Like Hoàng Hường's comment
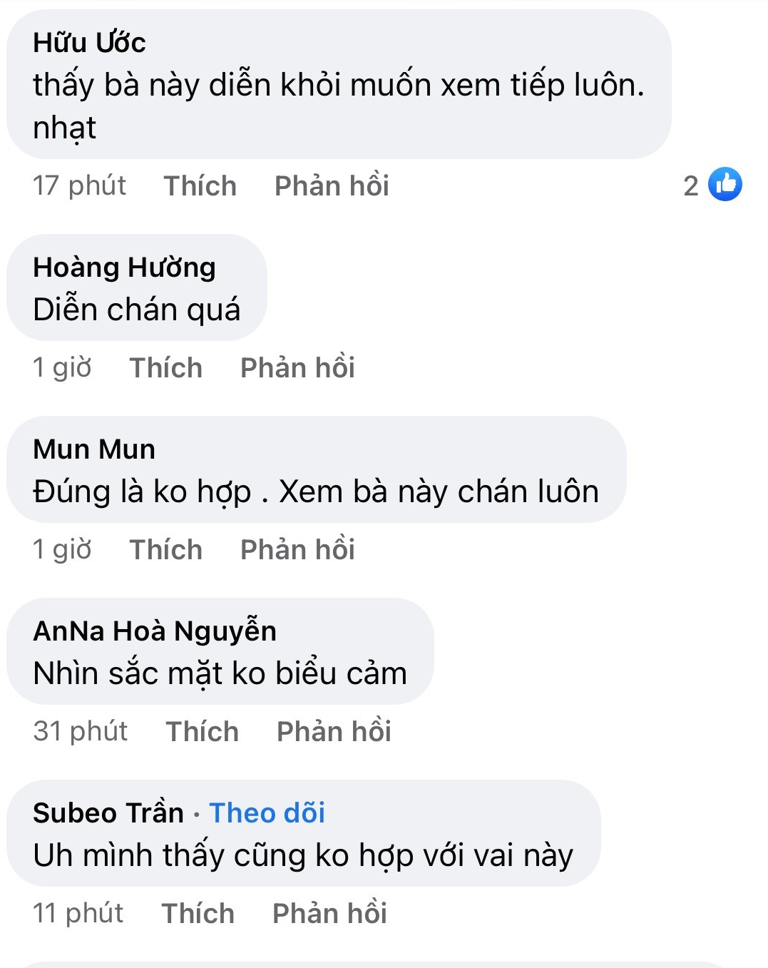 tap(165, 368)
